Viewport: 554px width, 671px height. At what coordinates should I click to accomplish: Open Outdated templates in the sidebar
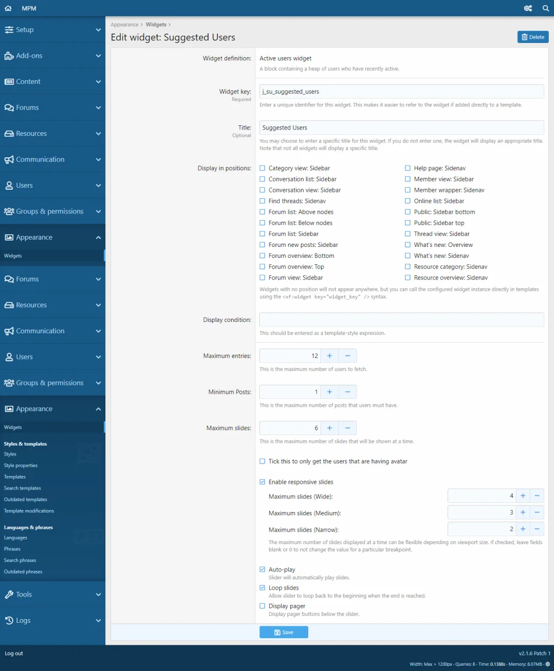click(x=26, y=500)
